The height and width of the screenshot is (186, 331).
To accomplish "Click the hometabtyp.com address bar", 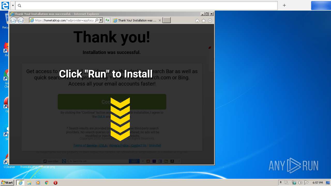I will pyautogui.click(x=64, y=20).
